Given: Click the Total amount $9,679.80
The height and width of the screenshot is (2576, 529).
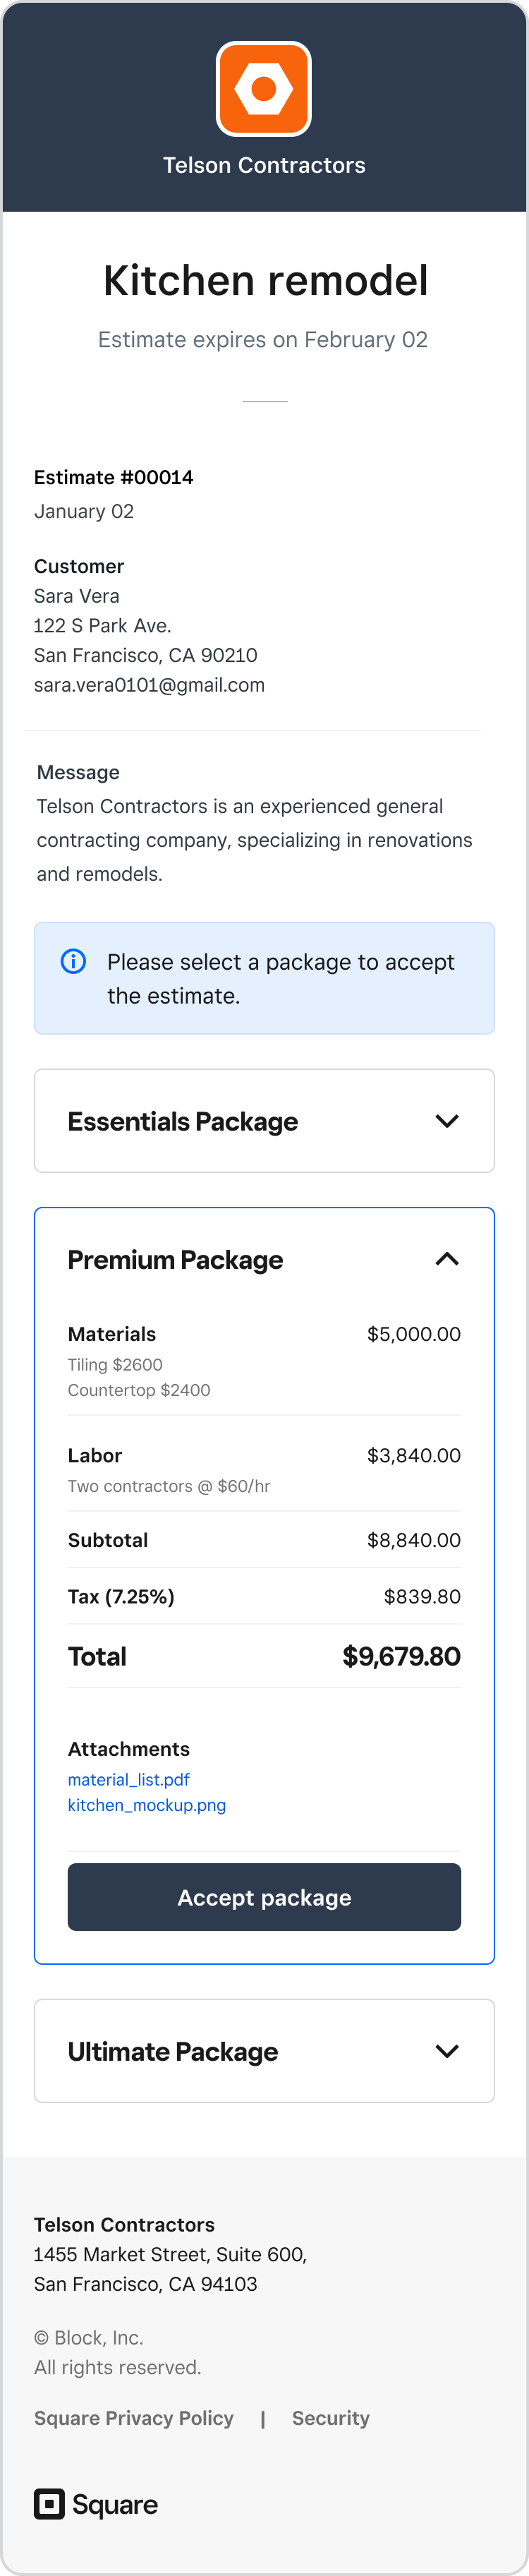Looking at the screenshot, I should [x=401, y=1656].
